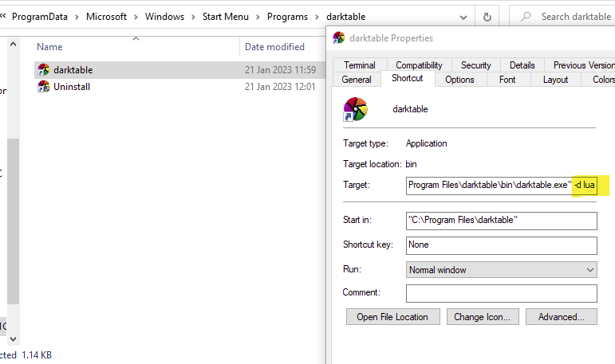
Task: Click the navigation pane scrollbar thumb
Action: [13, 221]
